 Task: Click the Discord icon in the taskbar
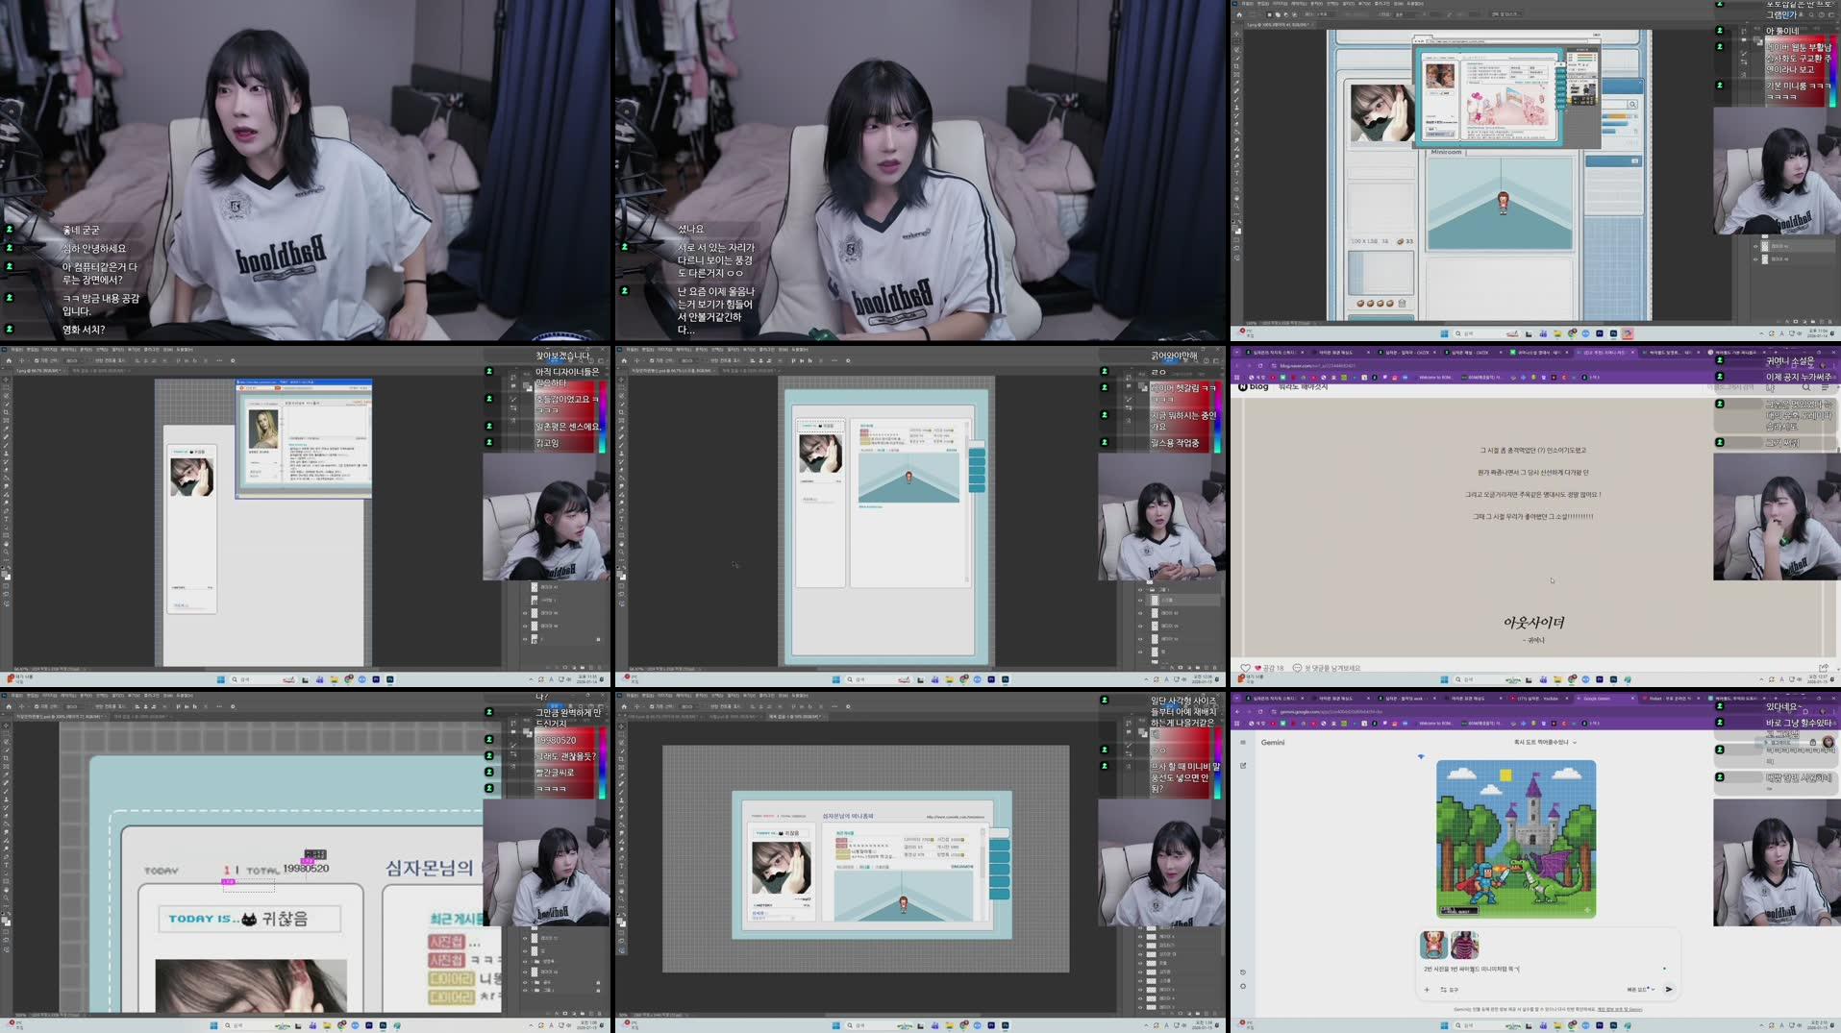1585,1025
